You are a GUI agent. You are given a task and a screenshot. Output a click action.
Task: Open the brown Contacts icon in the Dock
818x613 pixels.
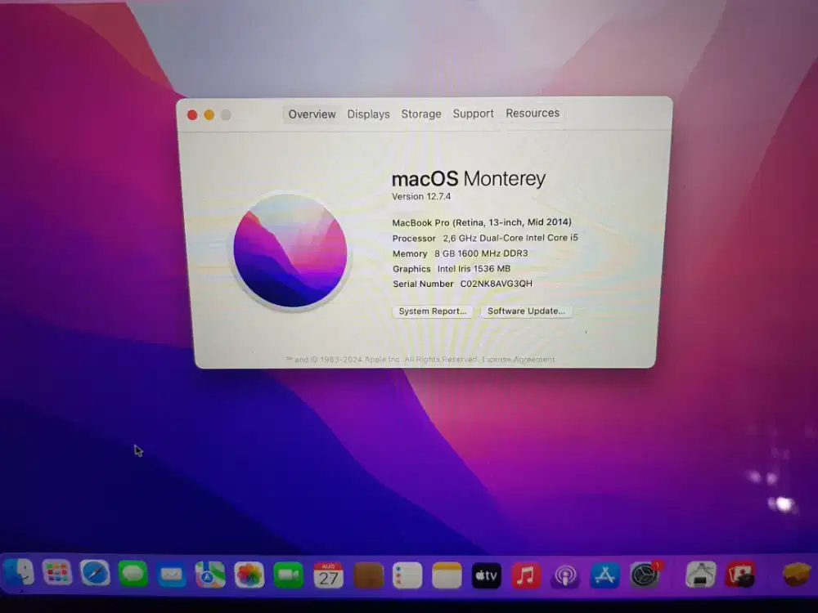click(x=368, y=576)
